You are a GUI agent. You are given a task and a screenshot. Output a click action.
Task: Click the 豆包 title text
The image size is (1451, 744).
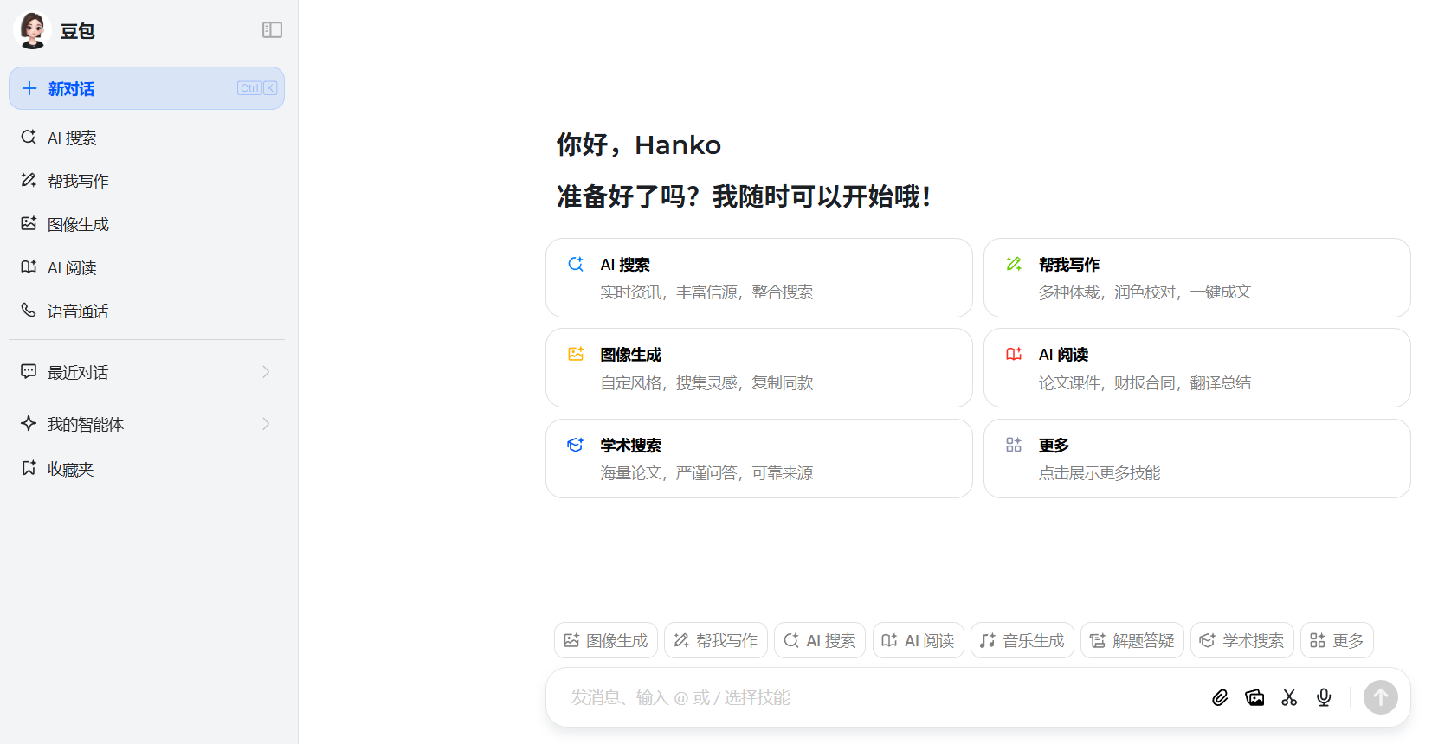78,31
